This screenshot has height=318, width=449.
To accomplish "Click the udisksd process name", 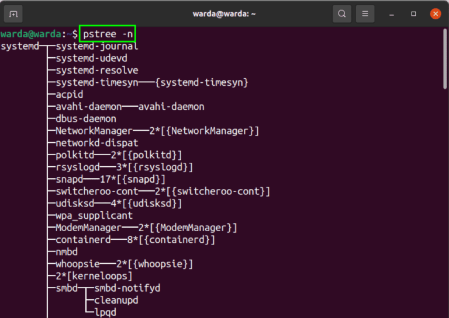I will [75, 204].
